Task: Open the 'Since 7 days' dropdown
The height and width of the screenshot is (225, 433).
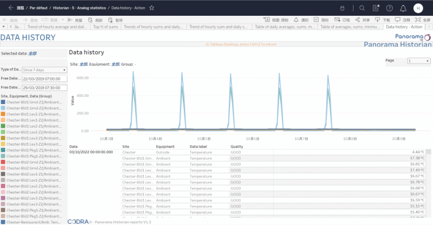Action: click(45, 69)
